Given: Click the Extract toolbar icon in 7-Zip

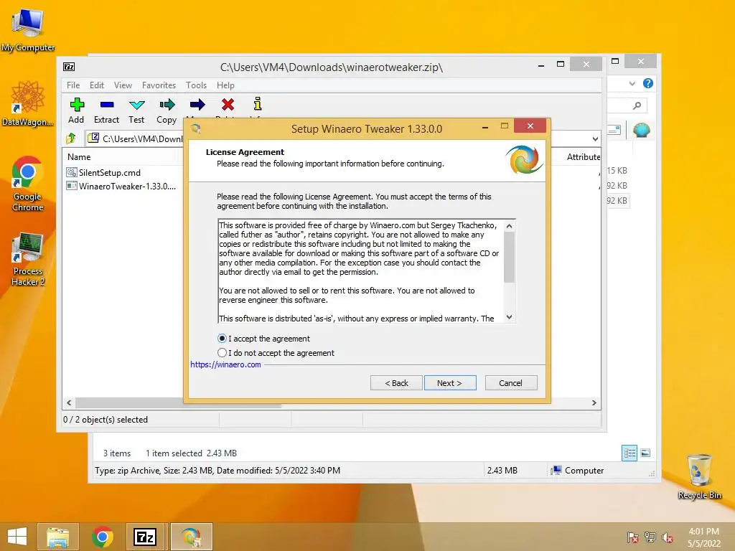Looking at the screenshot, I should [107, 105].
